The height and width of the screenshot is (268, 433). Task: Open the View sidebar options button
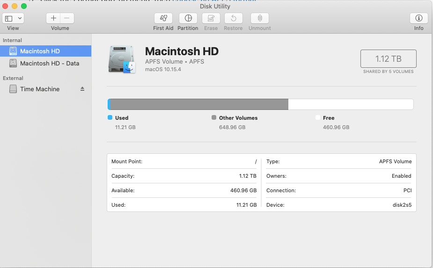pos(9,19)
